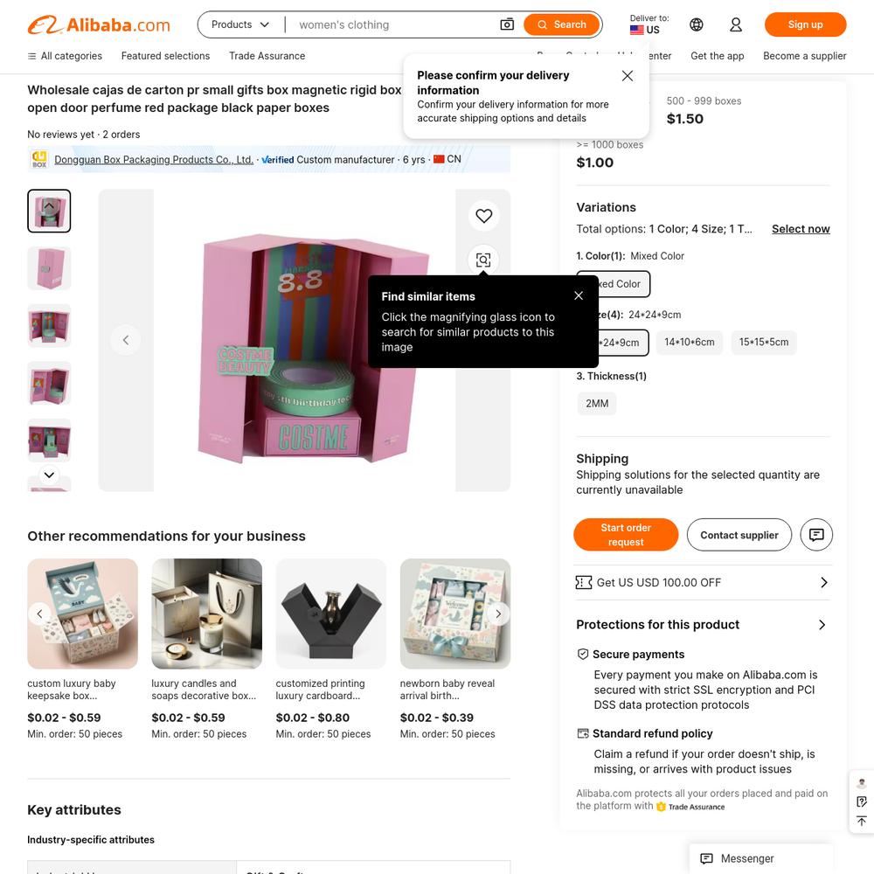Show previous product image with left arrow
The width and height of the screenshot is (874, 874).
[126, 340]
